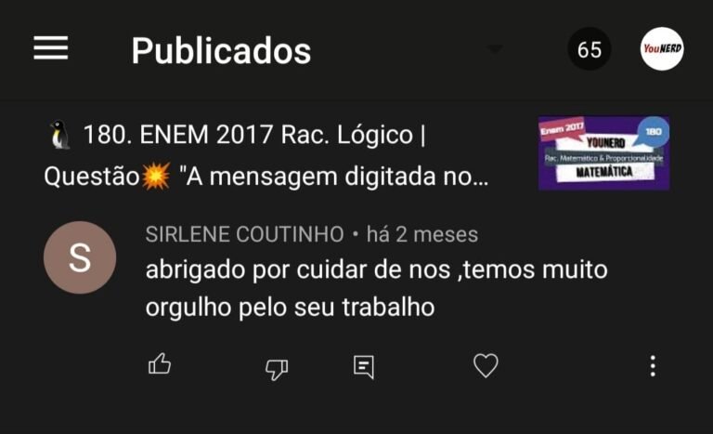Tap the YouNerd channel avatar
Viewport: 713px width, 434px height.
[662, 48]
